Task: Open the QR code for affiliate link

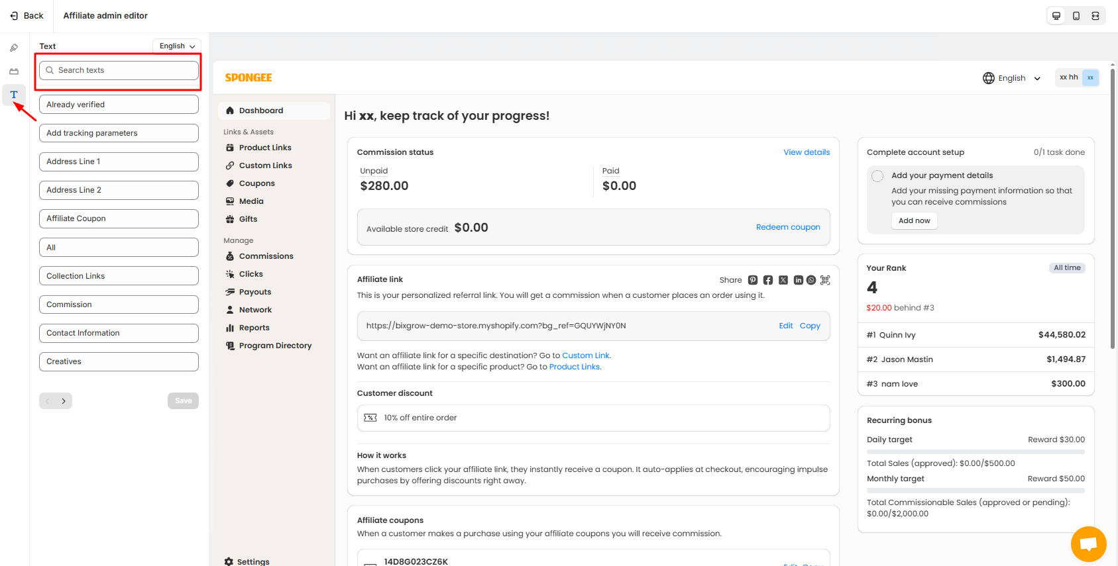Action: 825,280
